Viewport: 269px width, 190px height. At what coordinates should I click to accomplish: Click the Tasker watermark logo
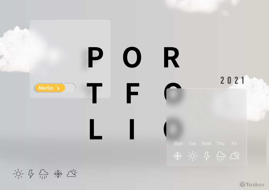(x=252, y=184)
